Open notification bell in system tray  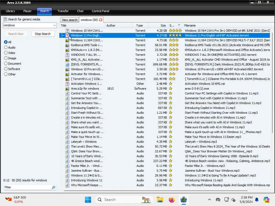coord(257,200)
